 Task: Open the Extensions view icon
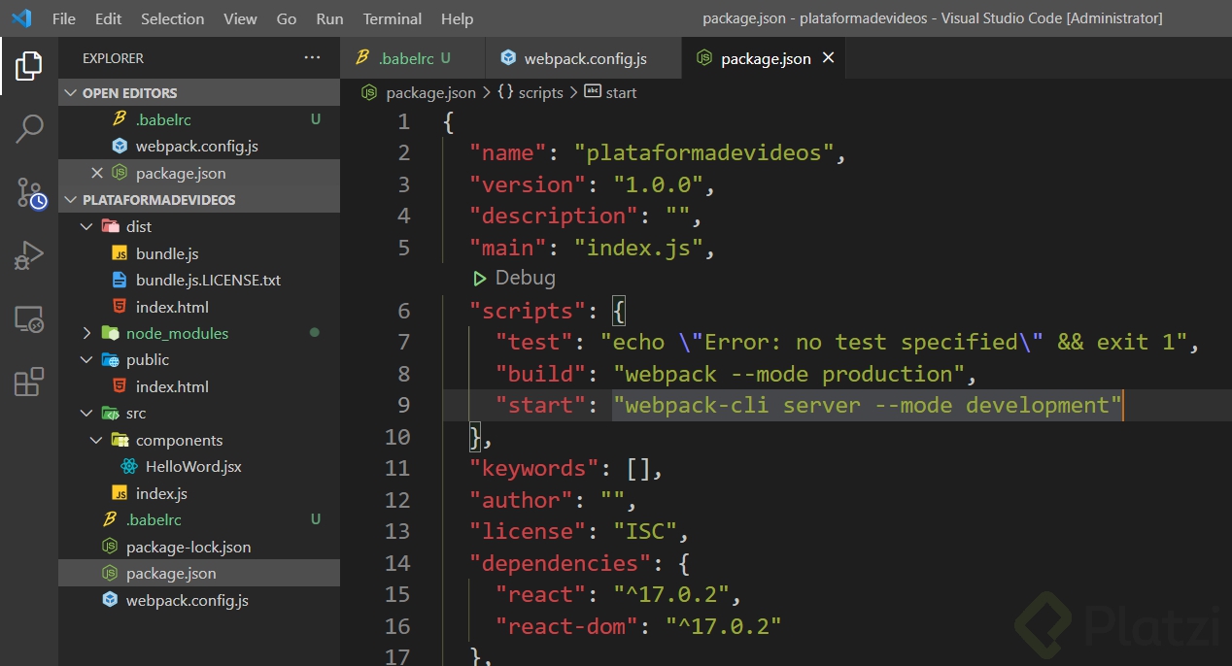(29, 382)
